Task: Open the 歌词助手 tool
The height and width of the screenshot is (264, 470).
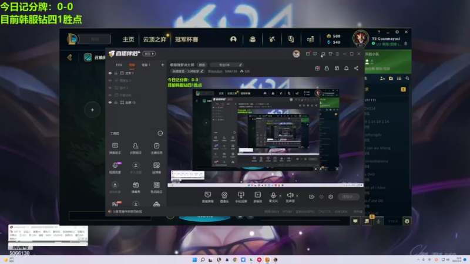Action: pyautogui.click(x=156, y=187)
